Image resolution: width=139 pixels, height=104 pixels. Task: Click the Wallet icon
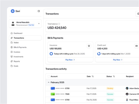11,43
